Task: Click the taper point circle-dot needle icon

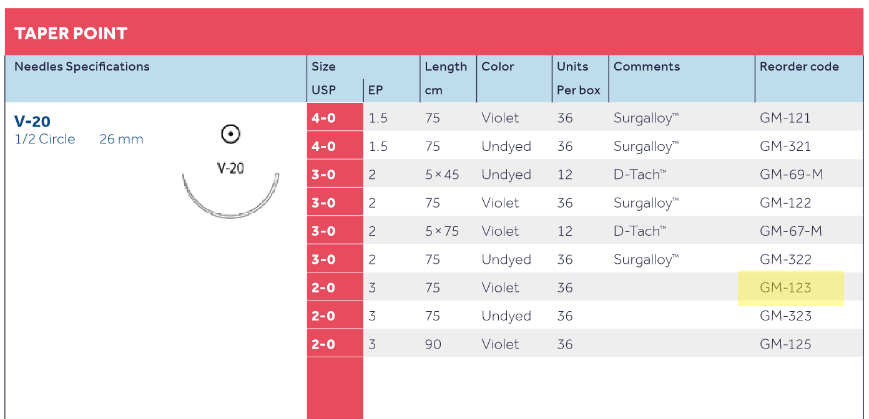Action: [231, 133]
